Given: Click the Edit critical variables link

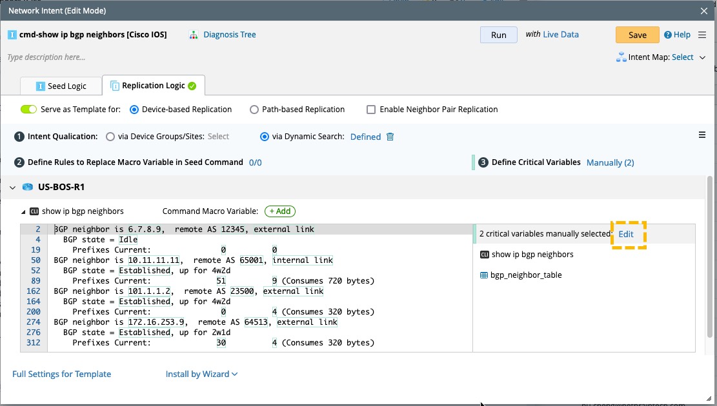Looking at the screenshot, I should point(626,234).
